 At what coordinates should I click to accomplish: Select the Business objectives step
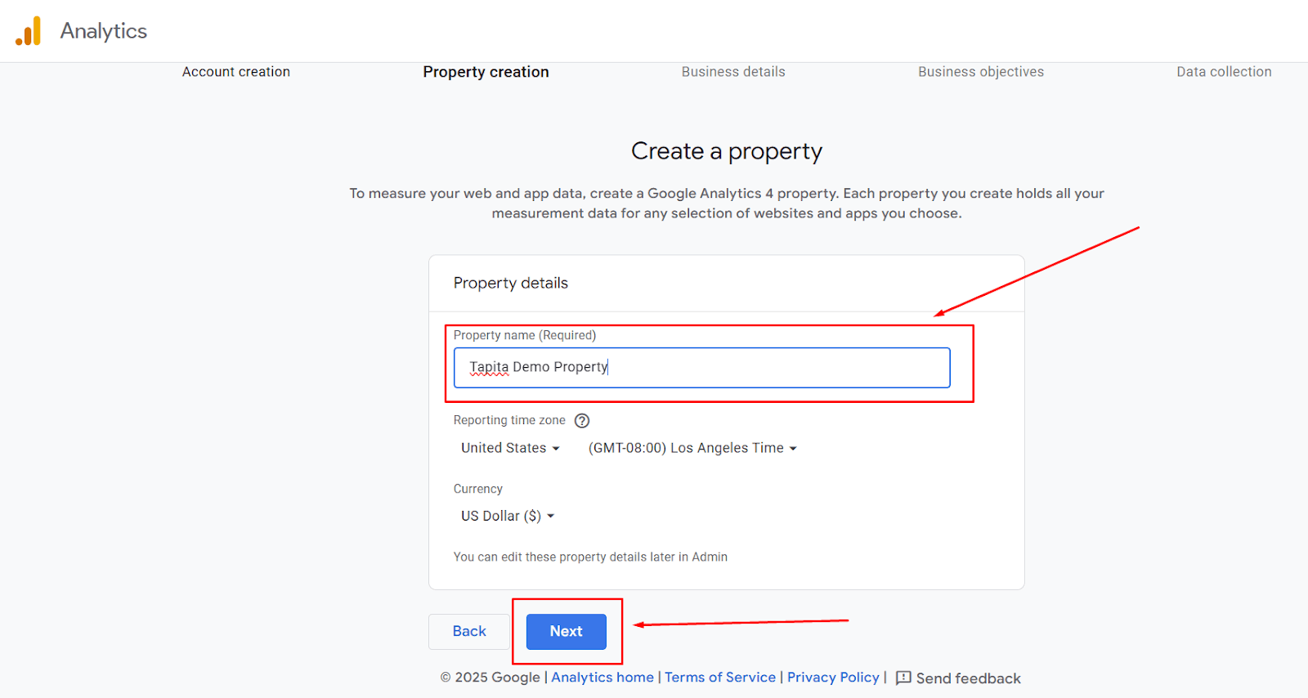(981, 72)
